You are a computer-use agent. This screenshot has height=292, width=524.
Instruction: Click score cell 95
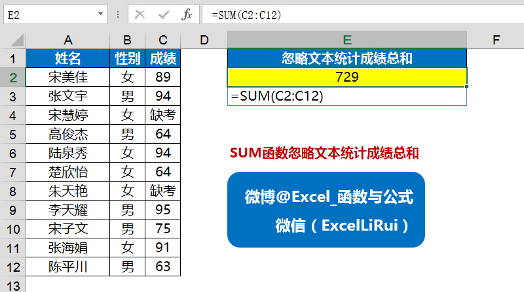click(x=162, y=210)
